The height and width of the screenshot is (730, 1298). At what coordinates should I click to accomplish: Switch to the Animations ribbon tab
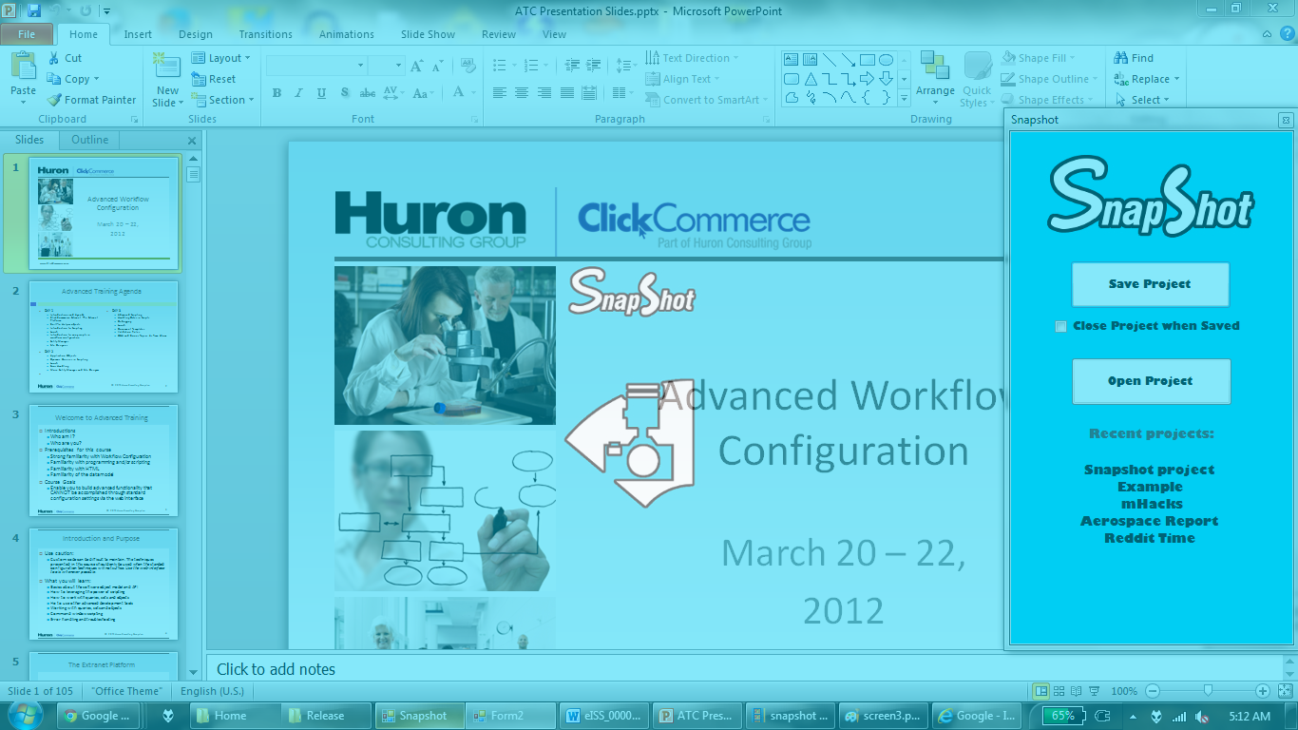coord(347,34)
